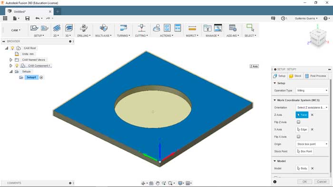Viewport: 333px width, 187px height.
Task: Expand CAM Named Views tree node
Action: (x=11, y=60)
